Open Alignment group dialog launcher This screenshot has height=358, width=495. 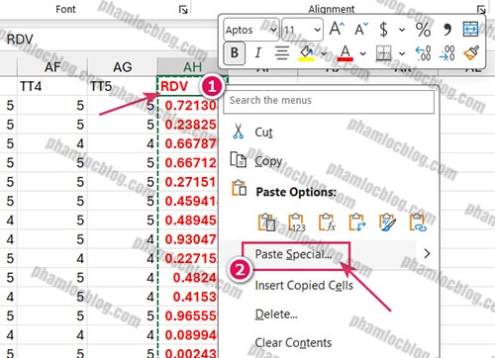(x=481, y=10)
